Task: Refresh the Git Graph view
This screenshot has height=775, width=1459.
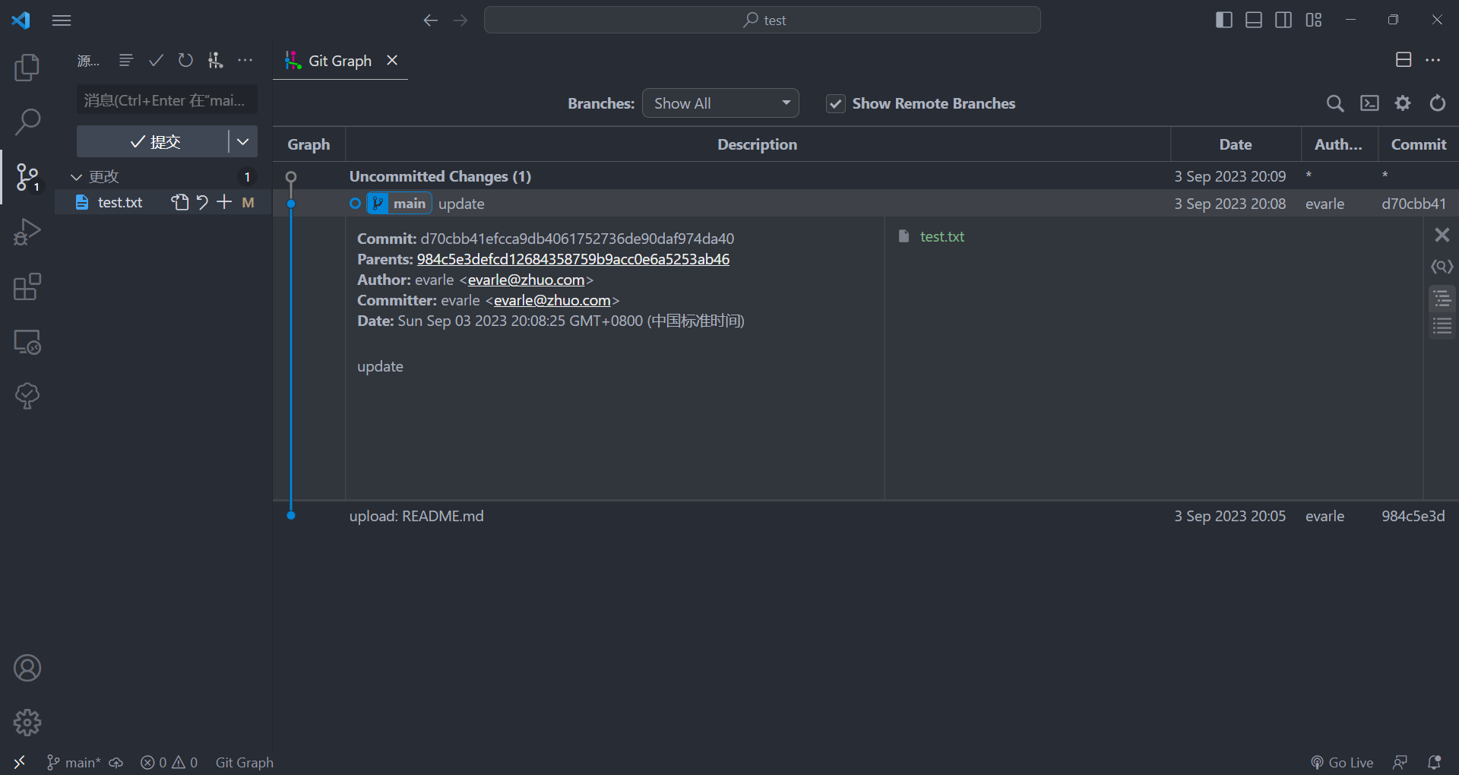Action: click(1438, 103)
